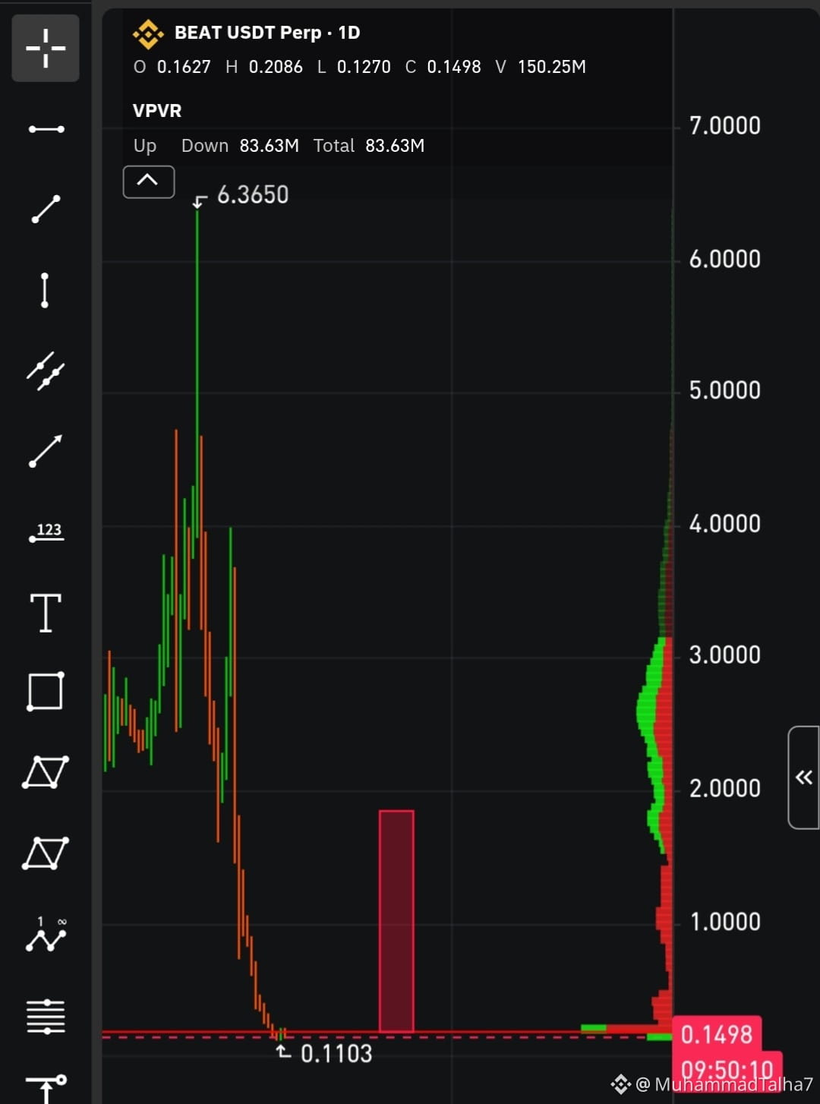The image size is (820, 1104).
Task: Select the upper parallelogram tool
Action: coord(46,772)
